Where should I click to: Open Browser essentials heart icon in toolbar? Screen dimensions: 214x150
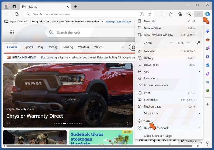tap(189, 14)
